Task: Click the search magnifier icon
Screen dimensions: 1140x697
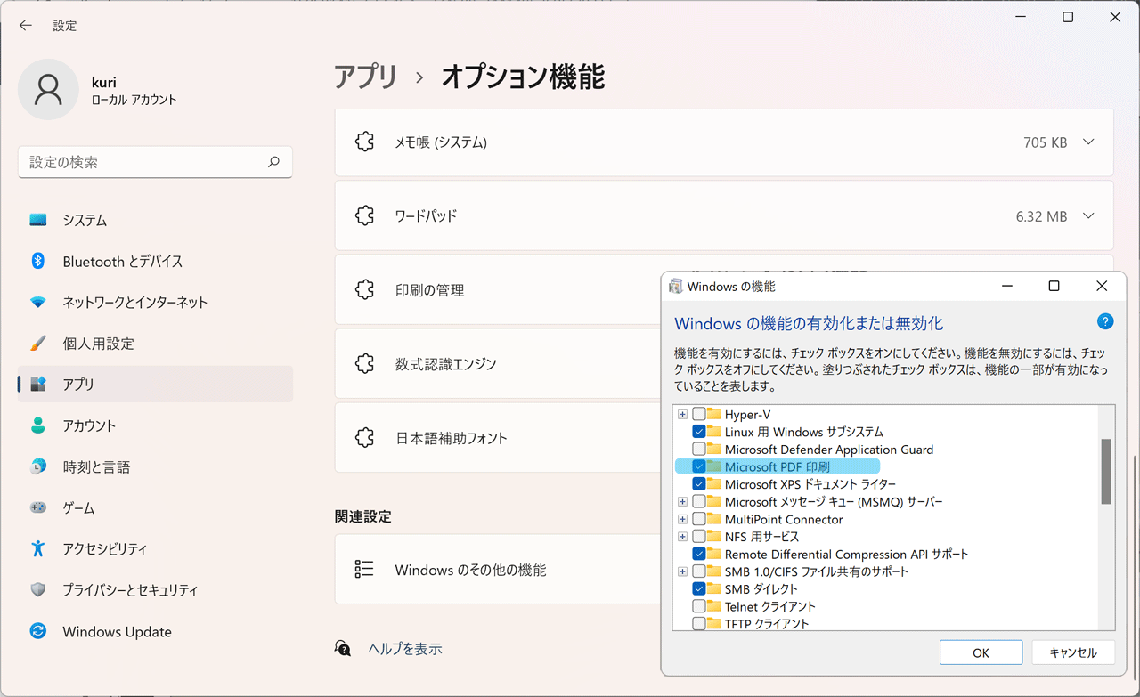Action: [273, 162]
